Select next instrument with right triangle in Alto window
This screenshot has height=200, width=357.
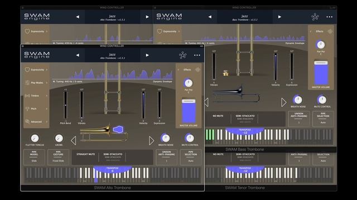coord(151,141)
